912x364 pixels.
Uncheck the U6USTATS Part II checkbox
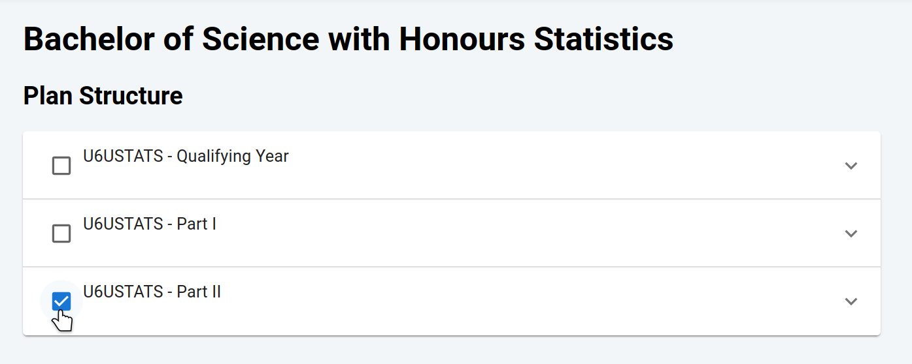[x=61, y=301]
